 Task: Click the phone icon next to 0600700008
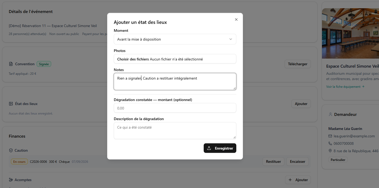point(330,143)
